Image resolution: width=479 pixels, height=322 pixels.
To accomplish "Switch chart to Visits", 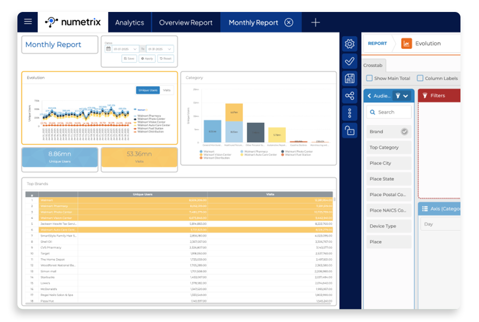I will pyautogui.click(x=167, y=90).
